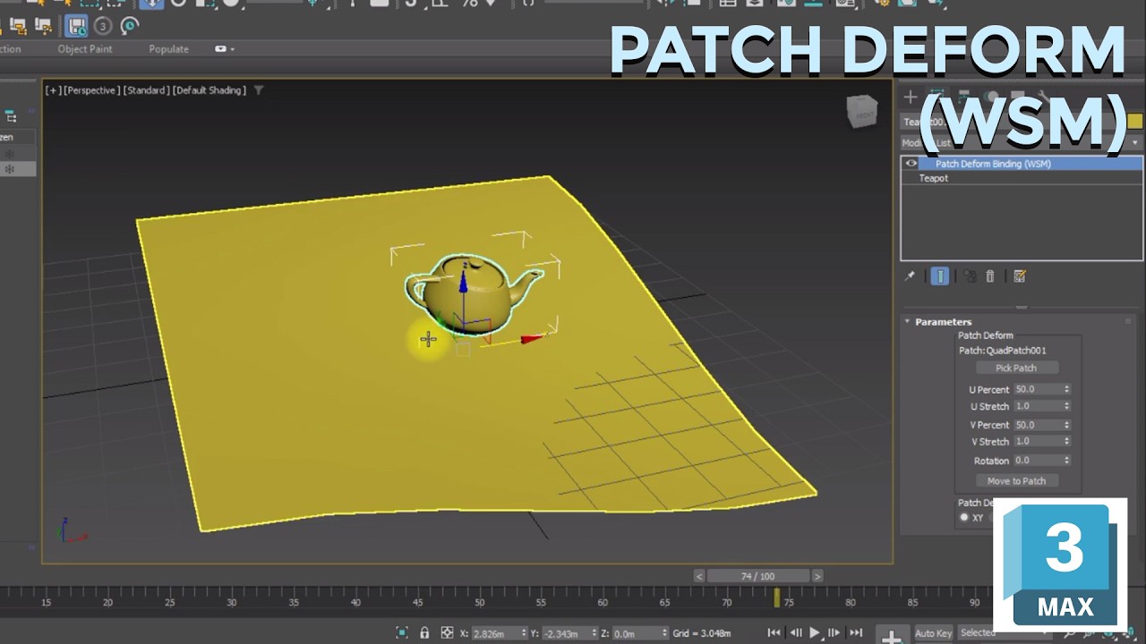1146x644 pixels.
Task: Toggle eye icon of Patch Deform Binding
Action: [x=911, y=164]
